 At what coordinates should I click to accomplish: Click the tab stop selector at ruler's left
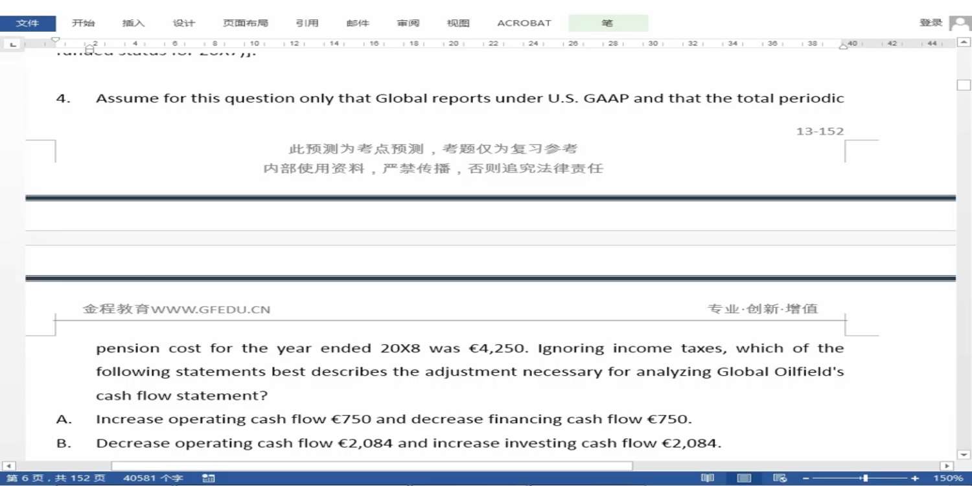click(x=13, y=44)
